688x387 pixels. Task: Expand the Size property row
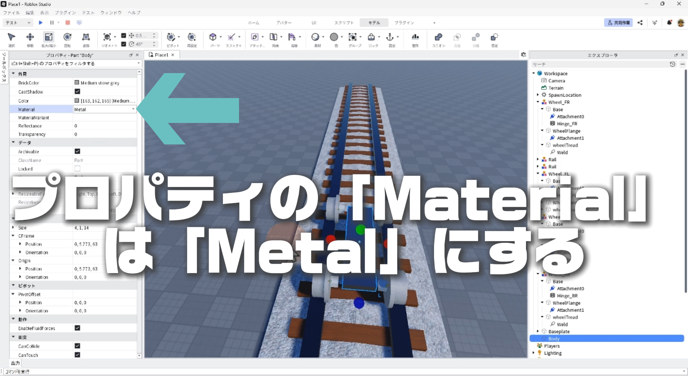(x=13, y=228)
